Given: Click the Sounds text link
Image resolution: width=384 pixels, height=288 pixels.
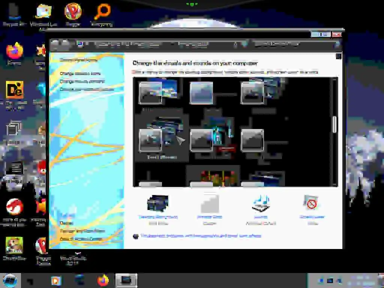Looking at the screenshot, I should 261,217.
